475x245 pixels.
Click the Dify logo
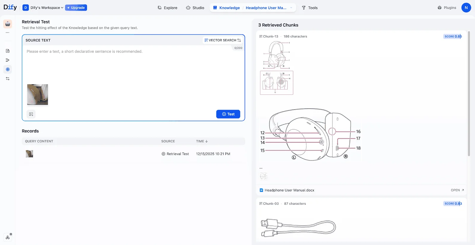10,7
